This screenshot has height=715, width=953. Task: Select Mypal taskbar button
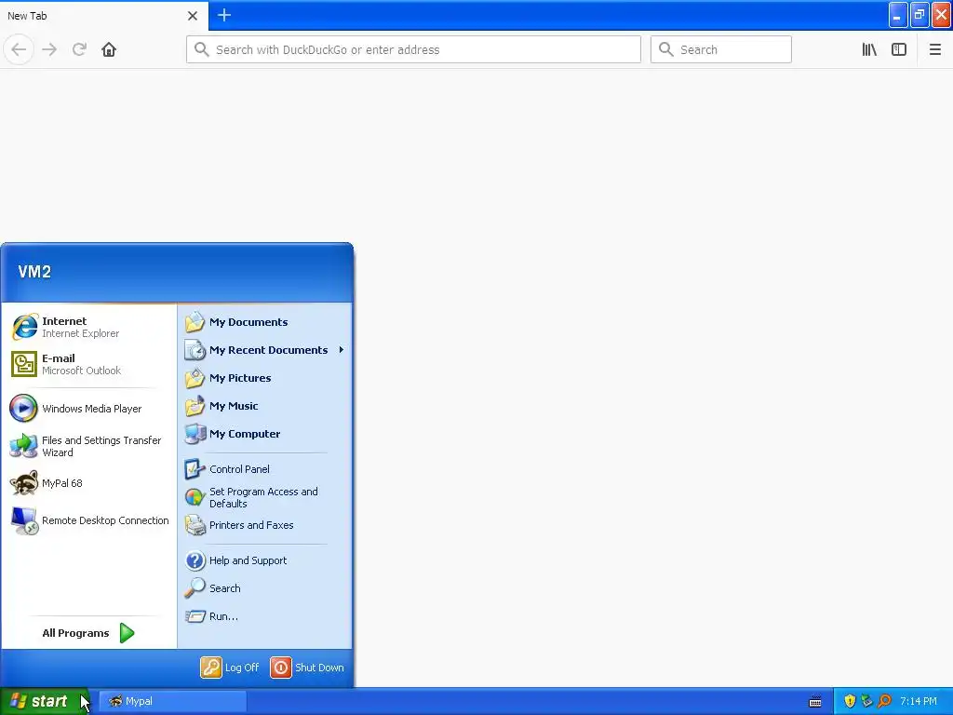[x=172, y=701]
